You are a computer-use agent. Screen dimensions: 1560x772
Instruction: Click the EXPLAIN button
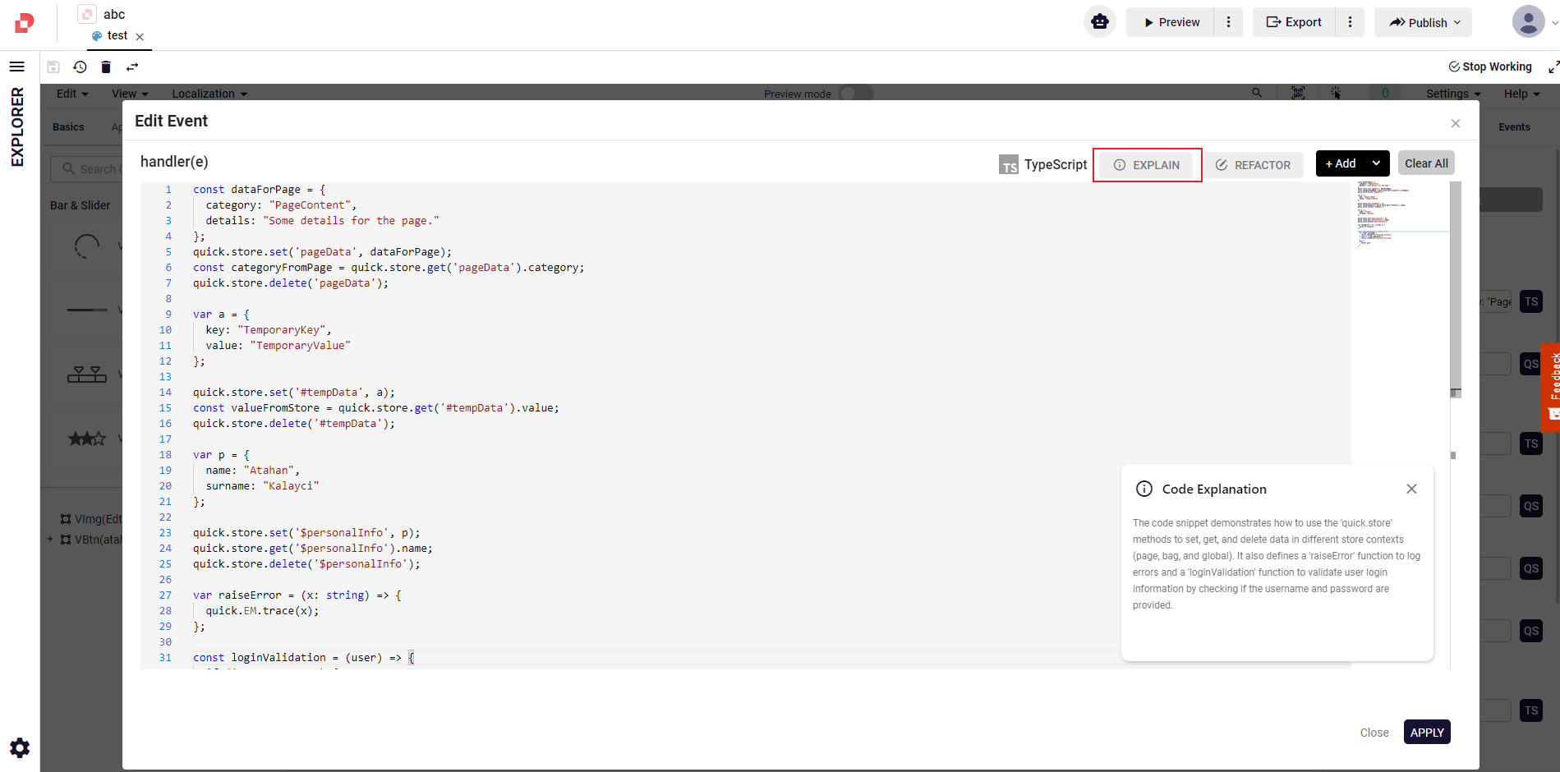tap(1147, 165)
